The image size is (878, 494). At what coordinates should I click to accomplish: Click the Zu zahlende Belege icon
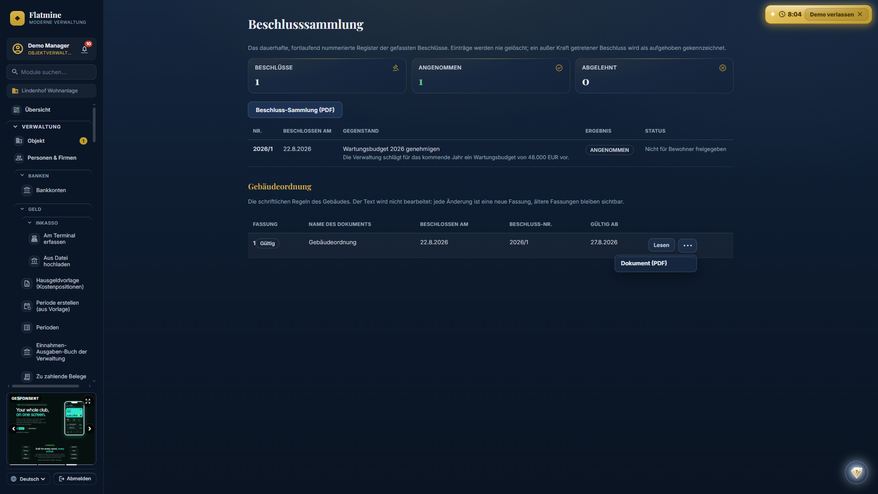coord(27,376)
